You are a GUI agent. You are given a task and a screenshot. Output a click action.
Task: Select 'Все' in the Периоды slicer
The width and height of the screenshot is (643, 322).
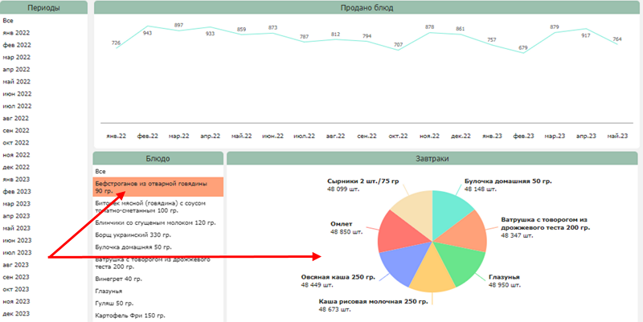(8, 21)
